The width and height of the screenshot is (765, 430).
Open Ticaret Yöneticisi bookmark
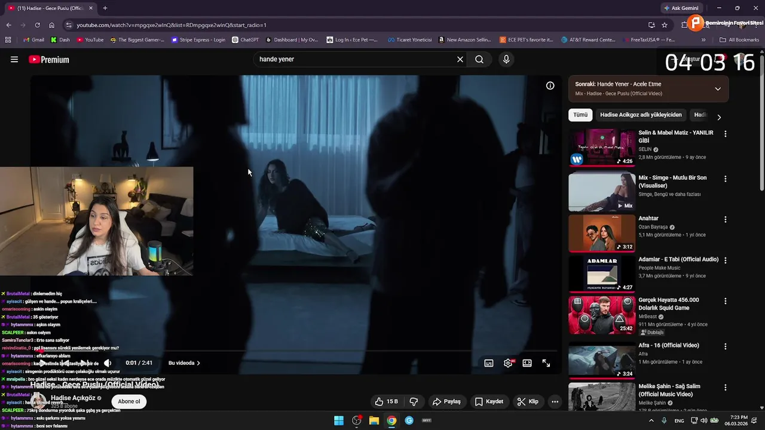point(409,40)
